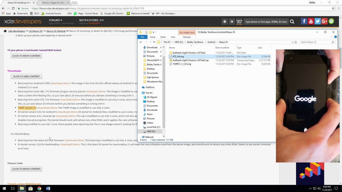This screenshot has height=192, width=342.
Task: Expand the FORUMS dropdown menu
Action: 55,20
